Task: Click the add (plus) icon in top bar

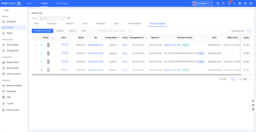Action: tap(218, 4)
